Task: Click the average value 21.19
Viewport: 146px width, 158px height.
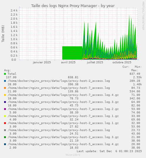Action: point(74,141)
